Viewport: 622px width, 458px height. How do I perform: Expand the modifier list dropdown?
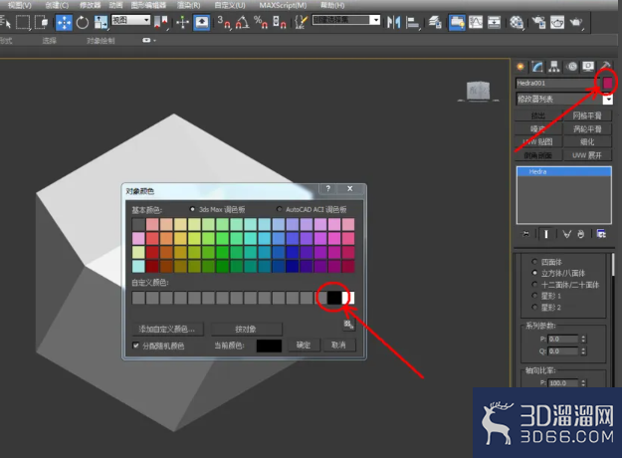[x=608, y=99]
